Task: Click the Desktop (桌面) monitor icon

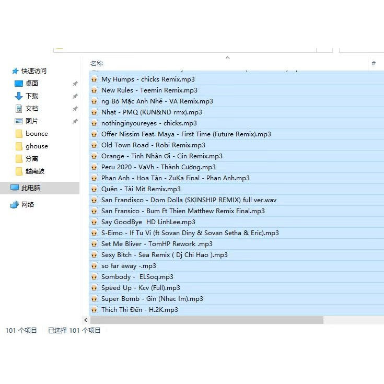Action: point(19,84)
